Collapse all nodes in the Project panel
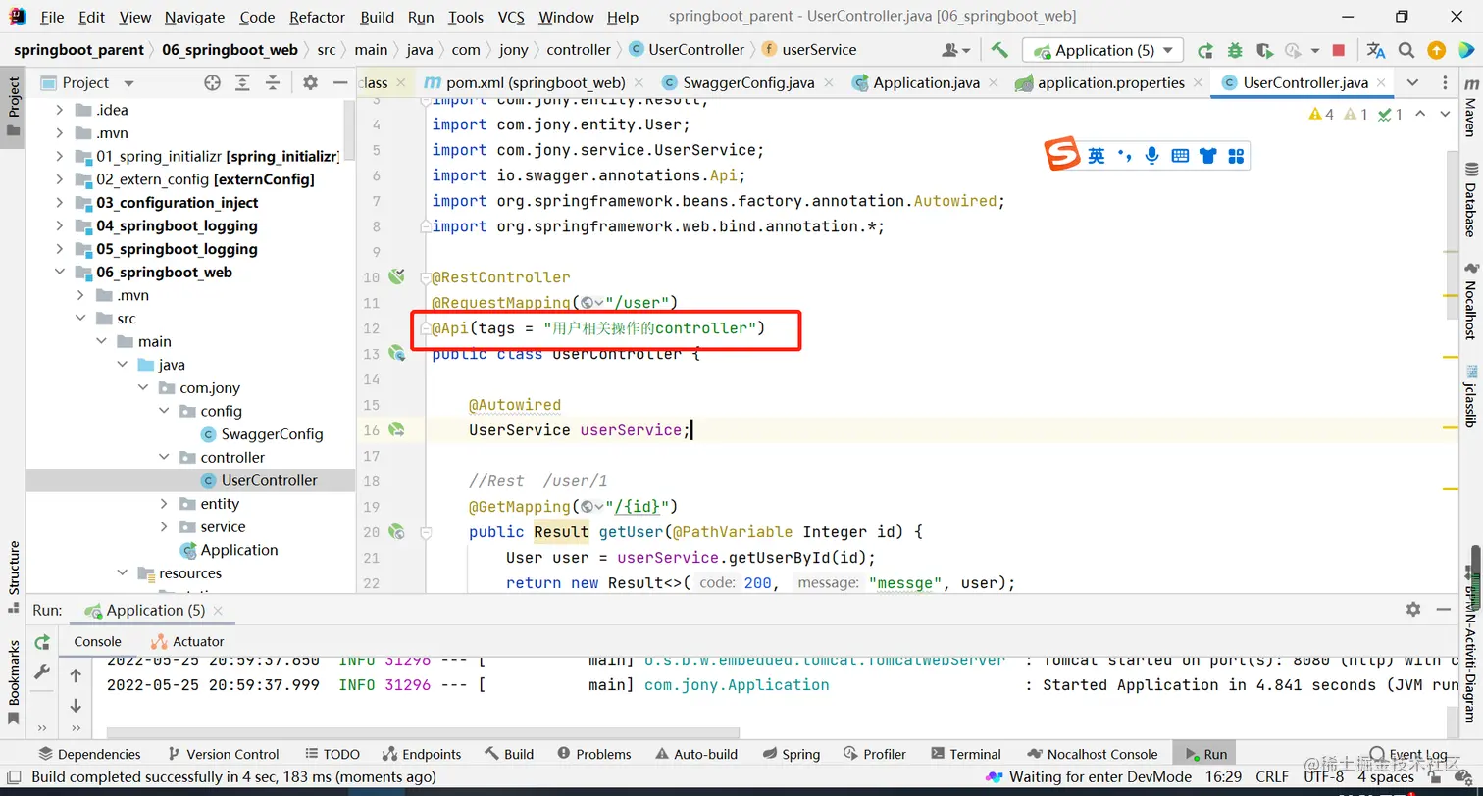 tap(273, 83)
